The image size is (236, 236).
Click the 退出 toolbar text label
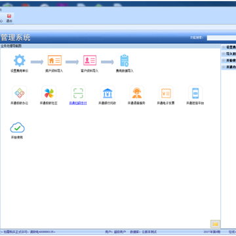pyautogui.click(x=9, y=21)
